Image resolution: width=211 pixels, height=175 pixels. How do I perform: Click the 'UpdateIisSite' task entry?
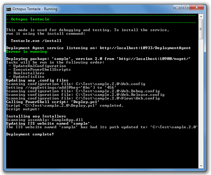tap(29, 77)
